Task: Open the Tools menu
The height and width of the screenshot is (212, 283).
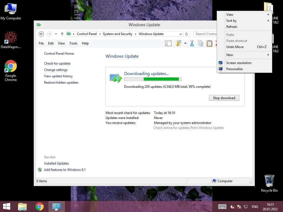Action: coord(73,43)
